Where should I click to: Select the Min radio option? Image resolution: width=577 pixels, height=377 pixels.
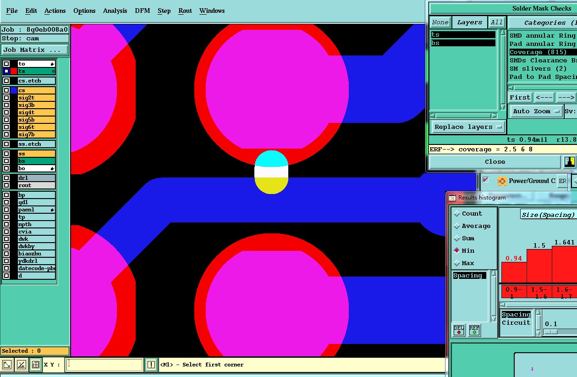(457, 251)
